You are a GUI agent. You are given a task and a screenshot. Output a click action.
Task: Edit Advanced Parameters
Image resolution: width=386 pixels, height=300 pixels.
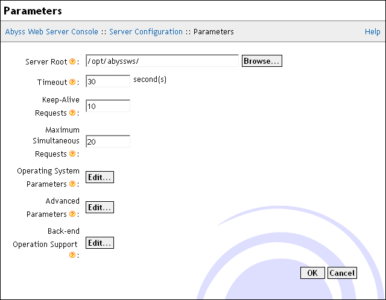click(x=100, y=207)
